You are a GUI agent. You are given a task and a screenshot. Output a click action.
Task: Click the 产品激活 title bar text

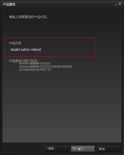pyautogui.click(x=9, y=4)
